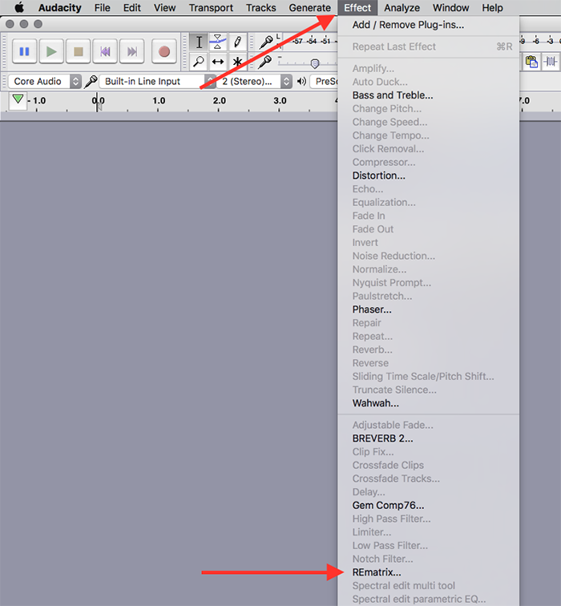Select the Multi-Tool asterisk icon
Screen dimensions: 561x606
237,62
